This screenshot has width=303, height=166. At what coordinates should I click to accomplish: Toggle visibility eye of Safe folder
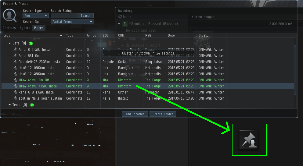pyautogui.click(x=31, y=44)
